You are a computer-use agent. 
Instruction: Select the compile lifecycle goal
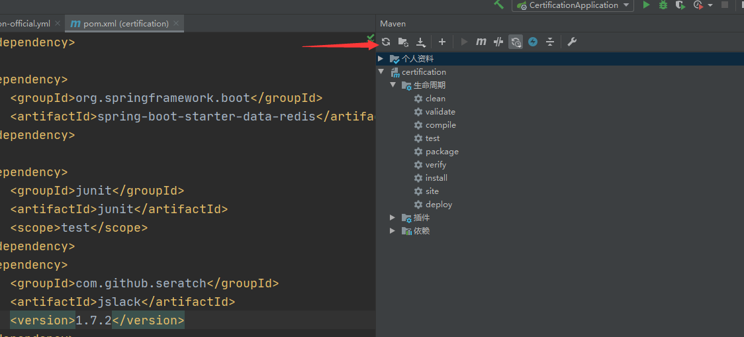click(441, 125)
